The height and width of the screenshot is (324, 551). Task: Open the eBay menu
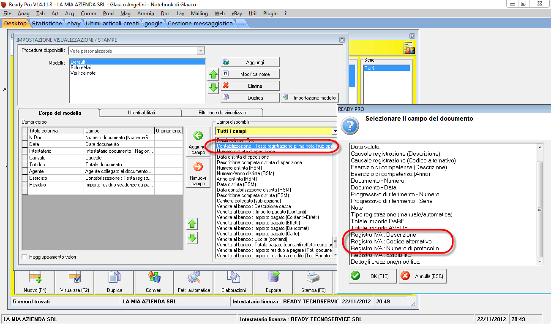pos(237,13)
